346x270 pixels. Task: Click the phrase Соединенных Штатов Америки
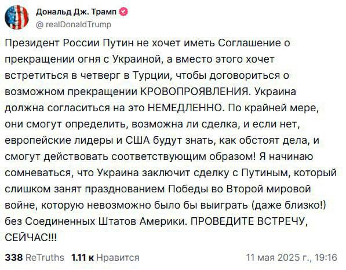tap(106, 221)
